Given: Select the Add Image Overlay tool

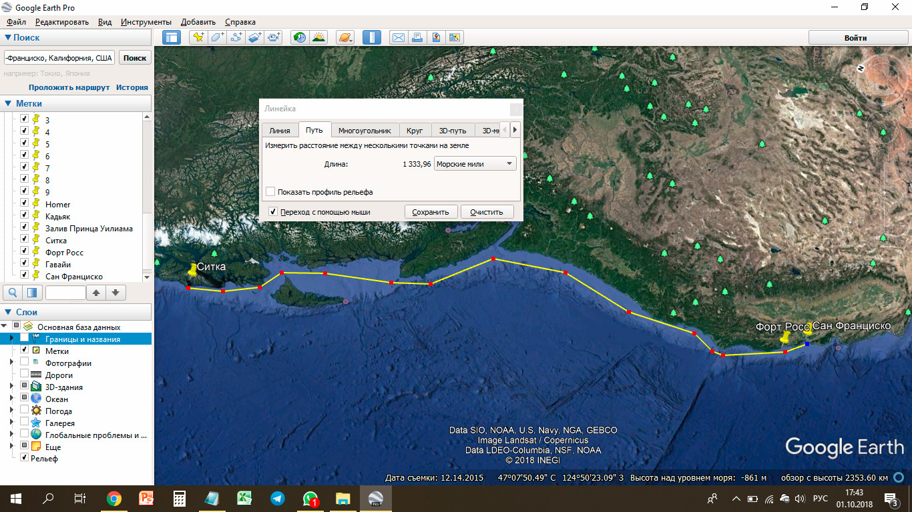Looking at the screenshot, I should click(x=255, y=37).
